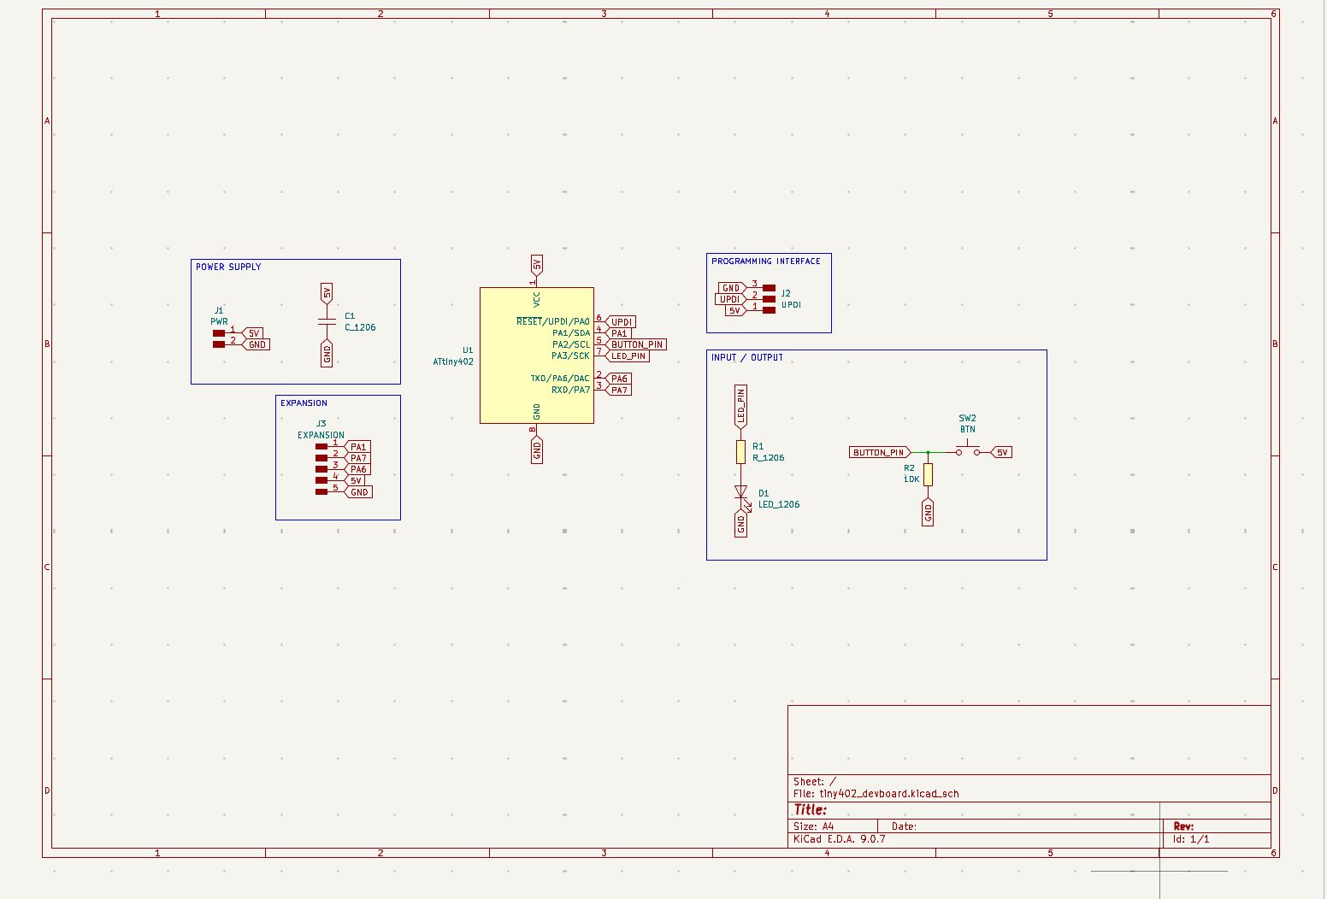Click the PA7 label on J3 pin 2
Screen dimensions: 1327x899
coord(357,458)
